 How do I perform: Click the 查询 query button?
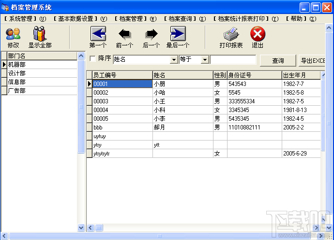click(x=278, y=60)
